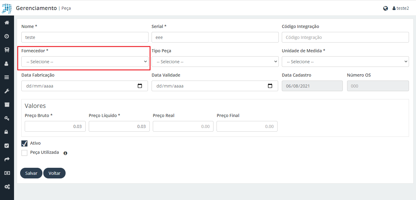Uncheck the Ativo checkbox

click(x=24, y=143)
